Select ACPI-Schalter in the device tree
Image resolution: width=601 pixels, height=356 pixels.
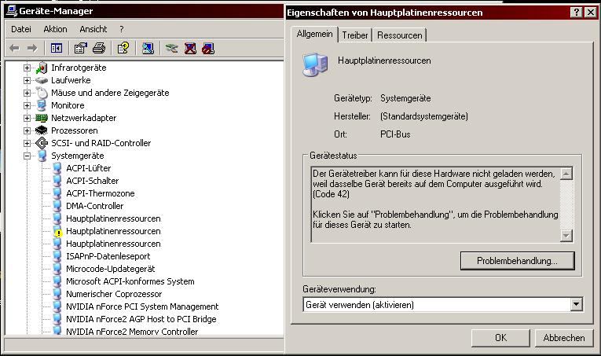pyautogui.click(x=93, y=181)
